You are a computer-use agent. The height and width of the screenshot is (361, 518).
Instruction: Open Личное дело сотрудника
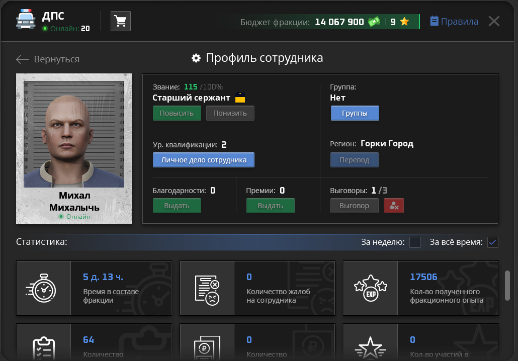point(203,159)
